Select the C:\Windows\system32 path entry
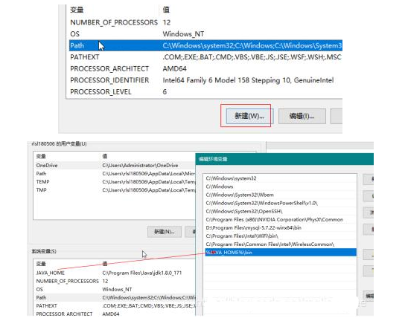Viewport: 405px width, 318px height. coord(281,178)
